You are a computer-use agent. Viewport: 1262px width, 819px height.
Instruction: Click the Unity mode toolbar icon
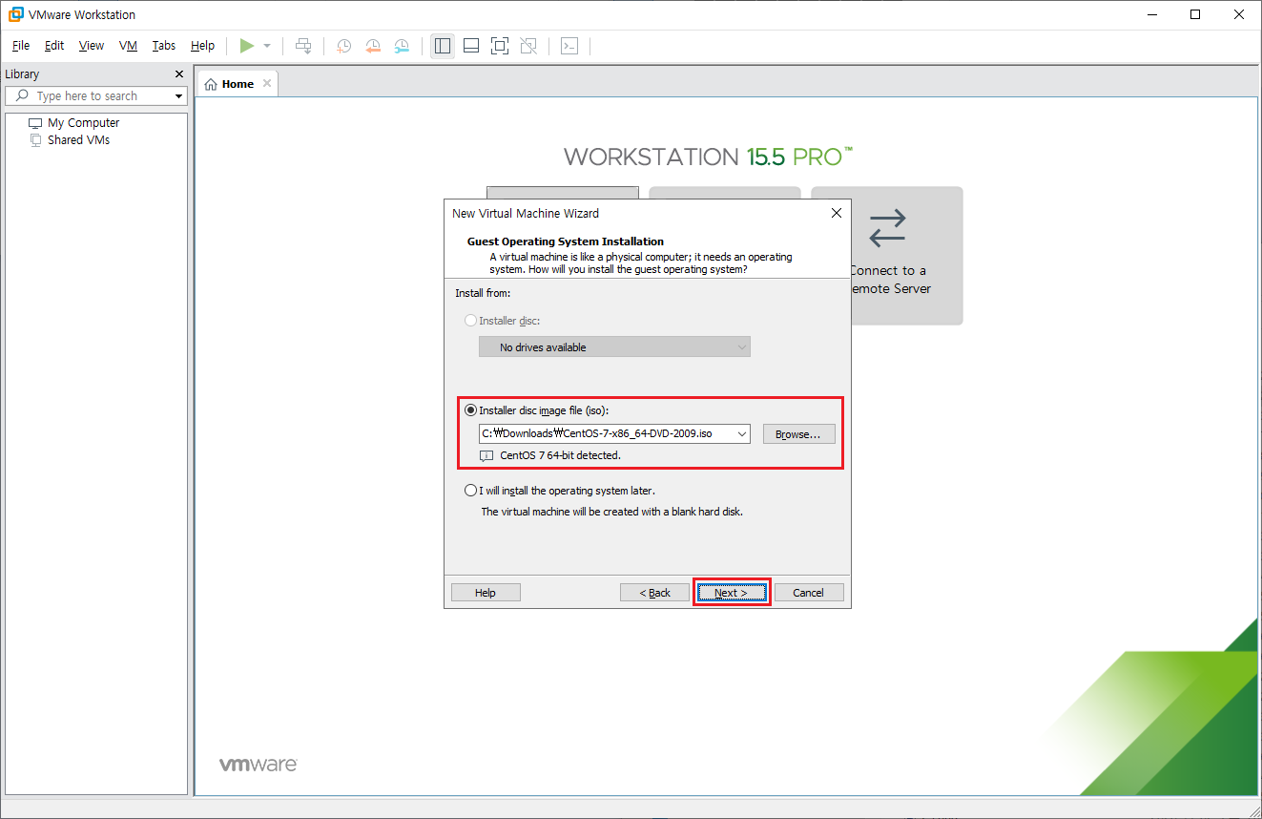point(529,46)
